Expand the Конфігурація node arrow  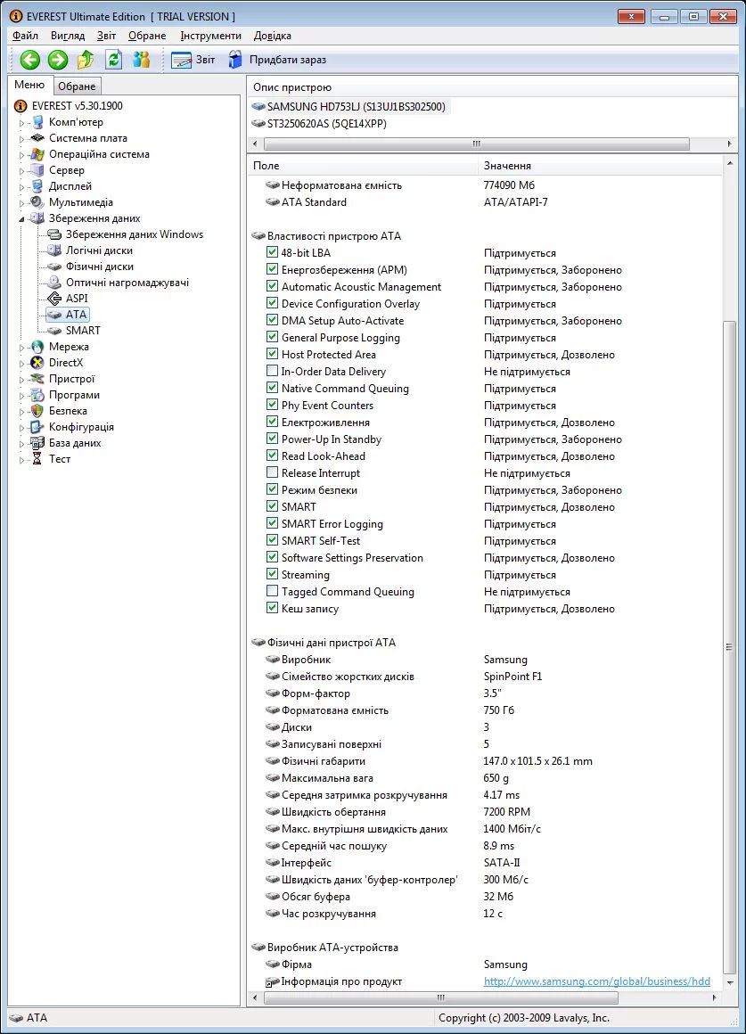pos(21,428)
